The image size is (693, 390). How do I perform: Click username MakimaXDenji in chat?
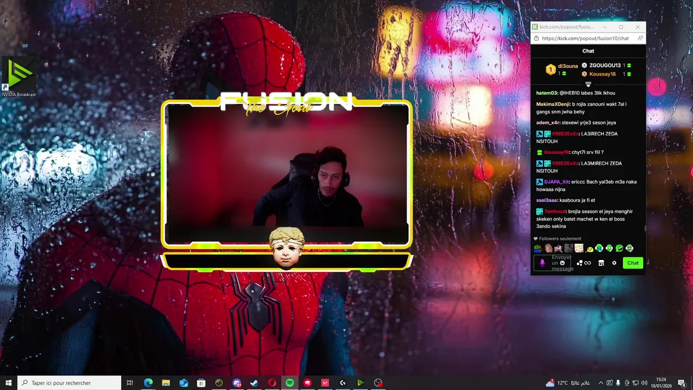(x=553, y=104)
